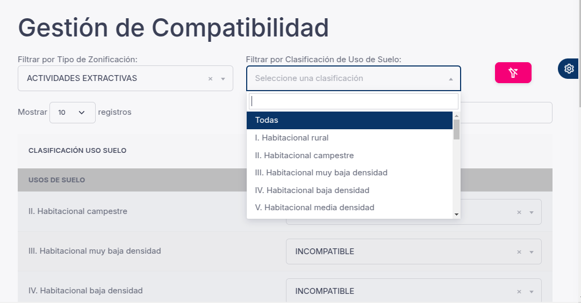Click the dropdown list scrollbar thumb

click(x=456, y=129)
